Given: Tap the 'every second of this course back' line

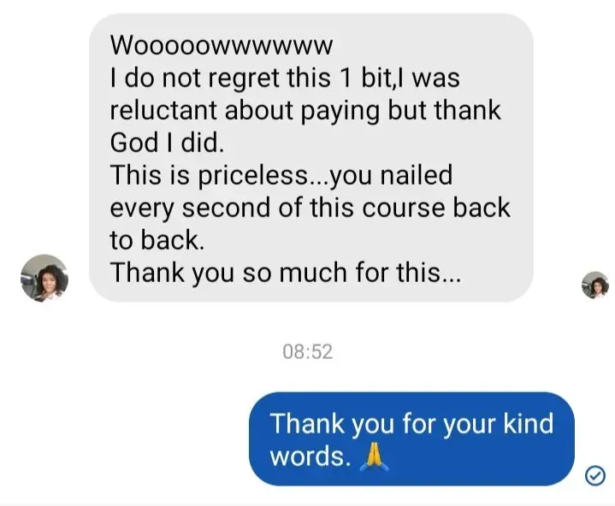Looking at the screenshot, I should 310,208.
